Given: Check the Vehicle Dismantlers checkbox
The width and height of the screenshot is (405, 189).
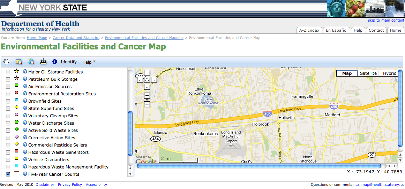Looking at the screenshot, I should point(8,160).
